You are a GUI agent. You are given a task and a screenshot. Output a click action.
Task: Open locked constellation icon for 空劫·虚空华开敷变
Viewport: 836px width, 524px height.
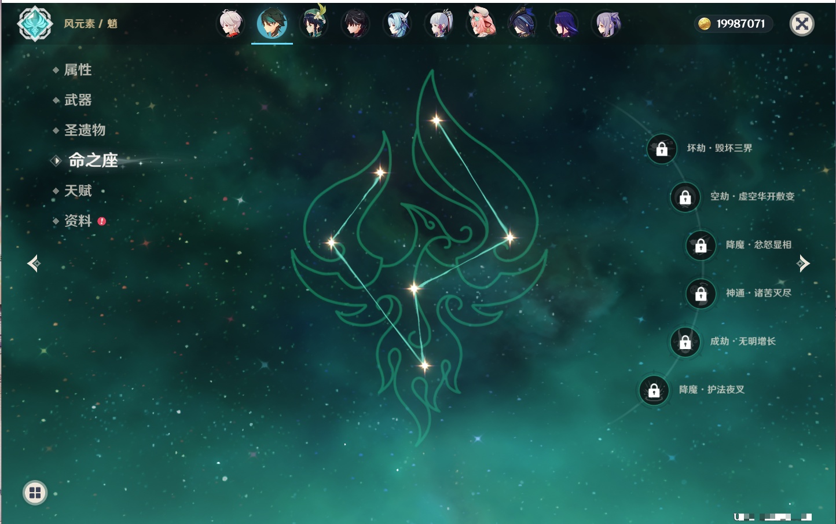click(x=685, y=197)
